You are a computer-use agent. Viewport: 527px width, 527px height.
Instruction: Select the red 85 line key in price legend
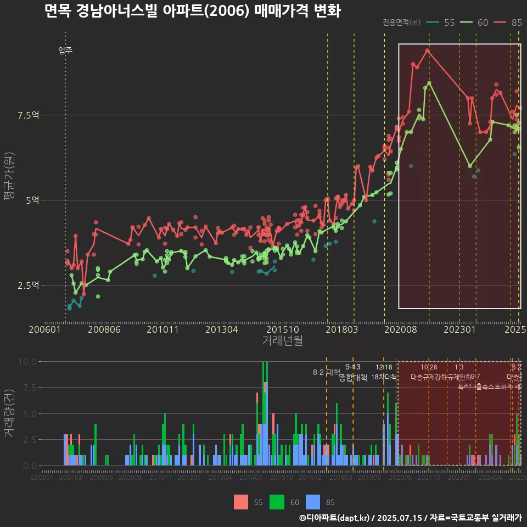(x=500, y=23)
